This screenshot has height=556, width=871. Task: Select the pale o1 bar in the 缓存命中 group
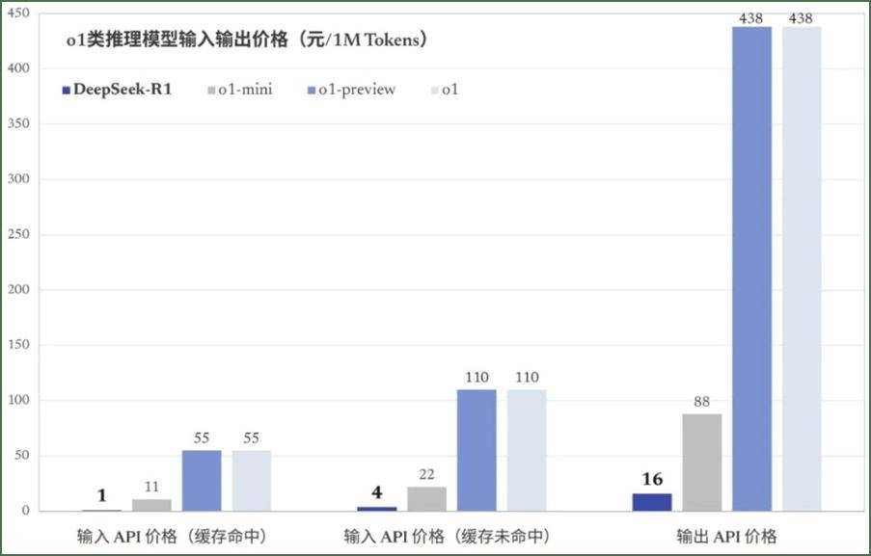click(x=252, y=481)
